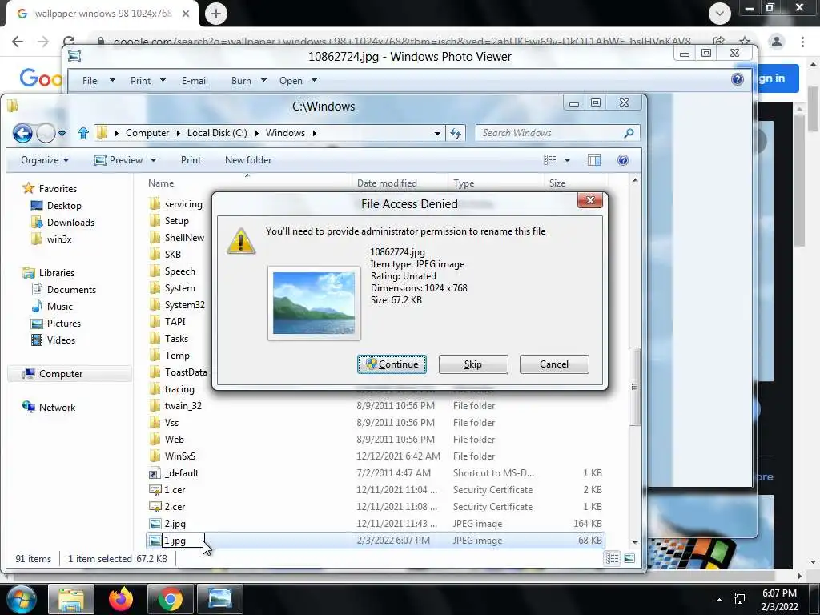
Task: Click Firefox icon in taskbar
Action: (x=121, y=599)
